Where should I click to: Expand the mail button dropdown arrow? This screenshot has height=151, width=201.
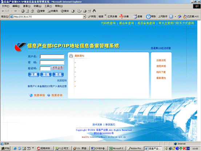81,11
